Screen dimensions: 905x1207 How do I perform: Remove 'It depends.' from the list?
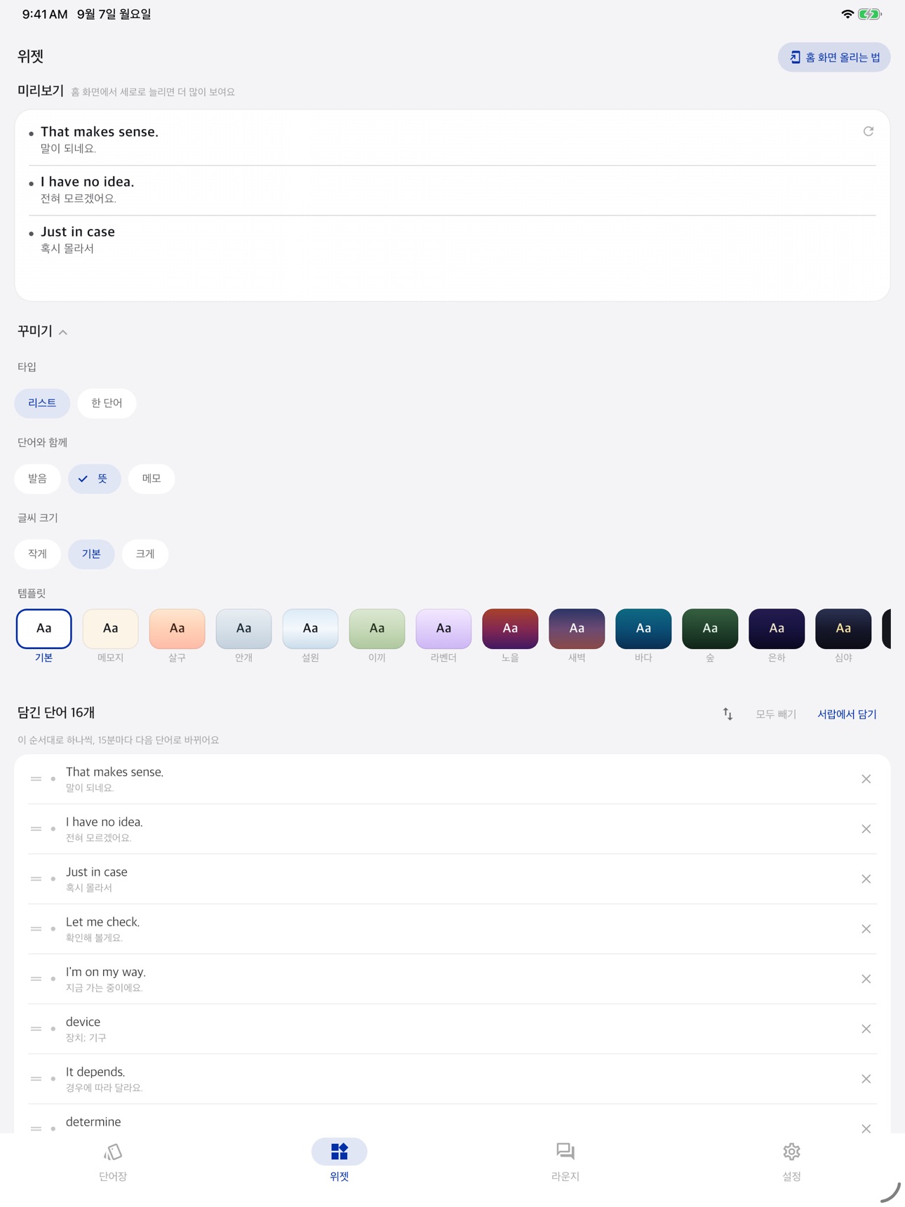[x=866, y=1079]
